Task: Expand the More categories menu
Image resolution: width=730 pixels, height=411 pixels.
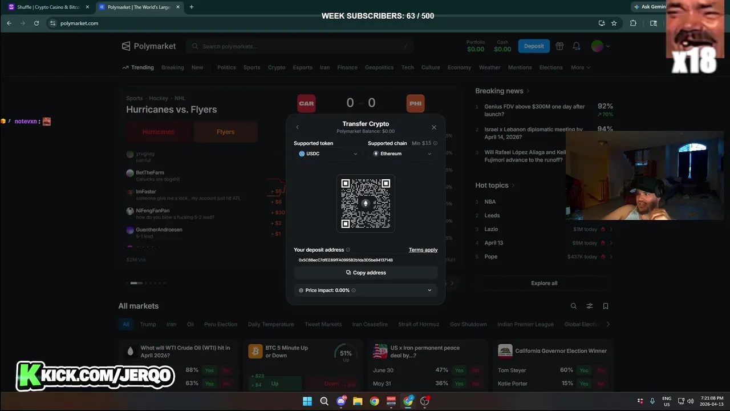Action: [x=581, y=67]
